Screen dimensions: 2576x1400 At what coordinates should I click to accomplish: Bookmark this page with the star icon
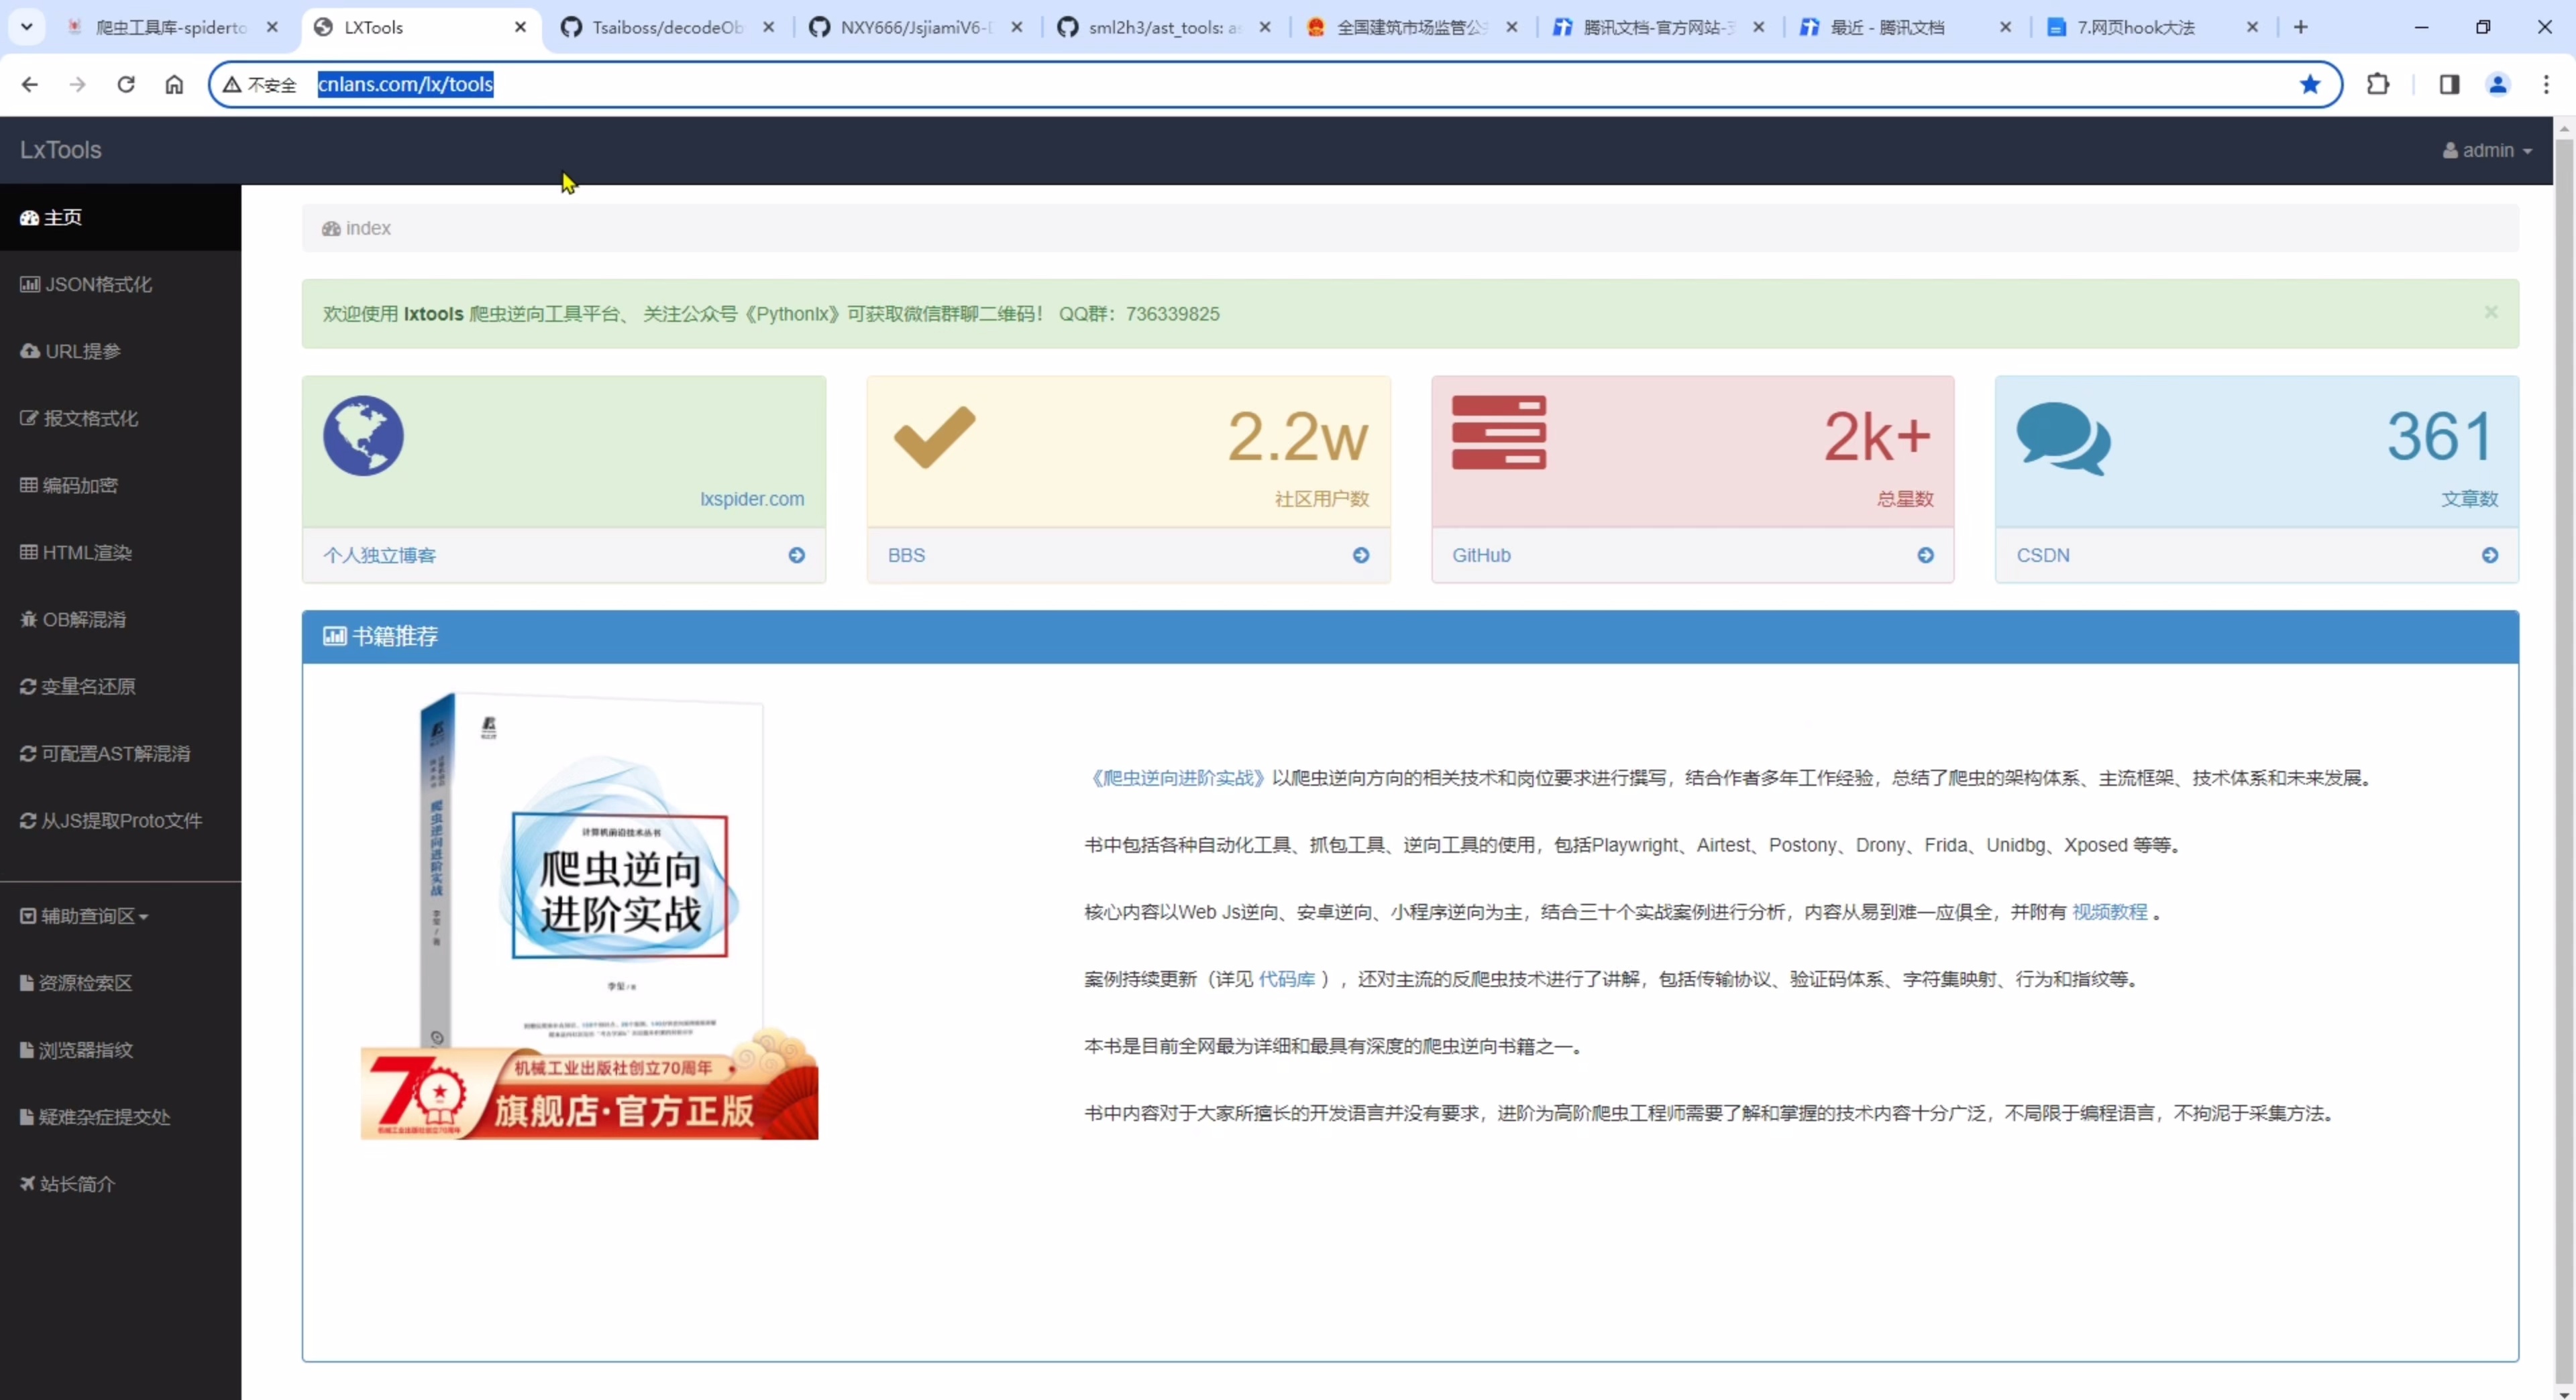click(x=2310, y=85)
